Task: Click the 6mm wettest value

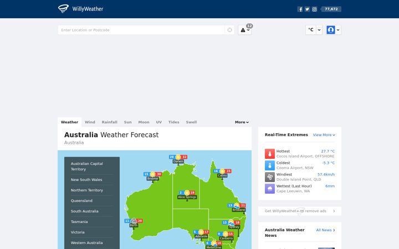Action: pos(330,186)
